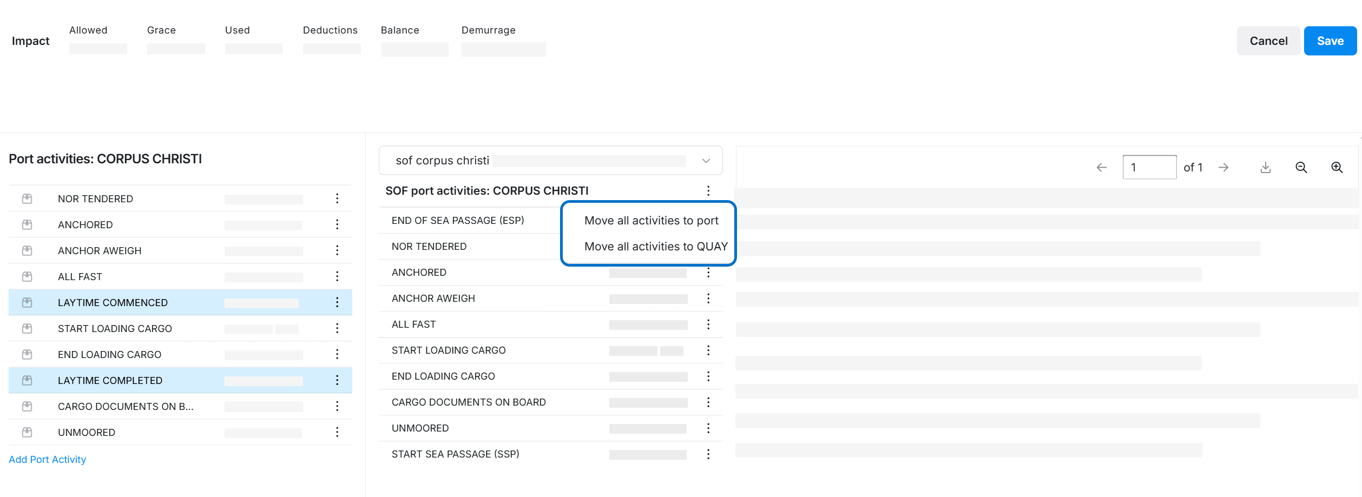This screenshot has height=497, width=1362.
Task: Select SOF NOR TENDERED activity row
Action: click(470, 247)
